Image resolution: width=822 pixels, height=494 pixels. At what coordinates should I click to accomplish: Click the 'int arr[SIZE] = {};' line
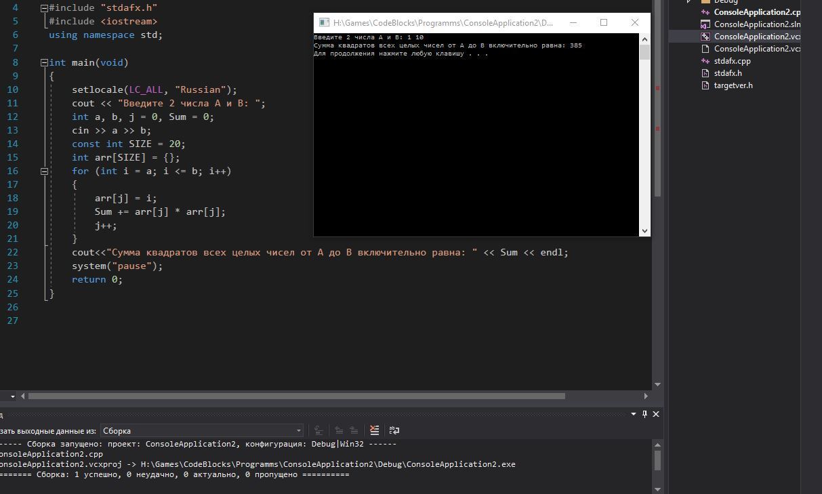126,157
